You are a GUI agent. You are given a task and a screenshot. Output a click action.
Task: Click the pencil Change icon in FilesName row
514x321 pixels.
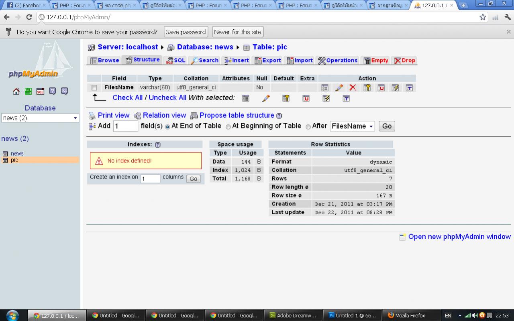coord(339,87)
